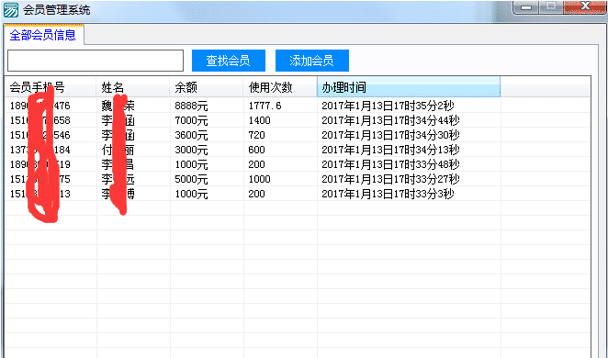This screenshot has width=608, height=358.
Task: Sort by 姓名 column header
Action: 133,87
